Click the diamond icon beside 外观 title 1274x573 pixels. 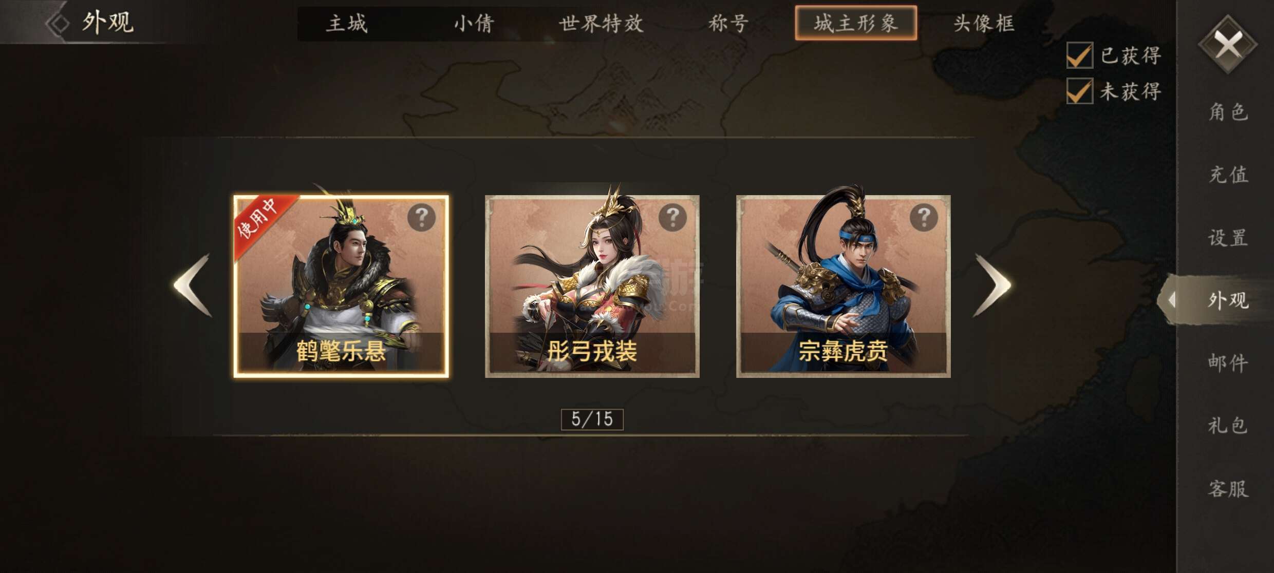[x=58, y=23]
